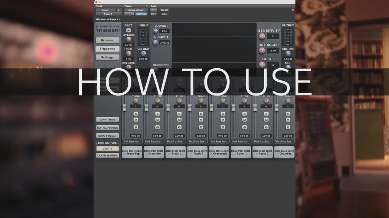Mute the Trash 1 channel
Screen dimensions: 389x218
click(179, 120)
